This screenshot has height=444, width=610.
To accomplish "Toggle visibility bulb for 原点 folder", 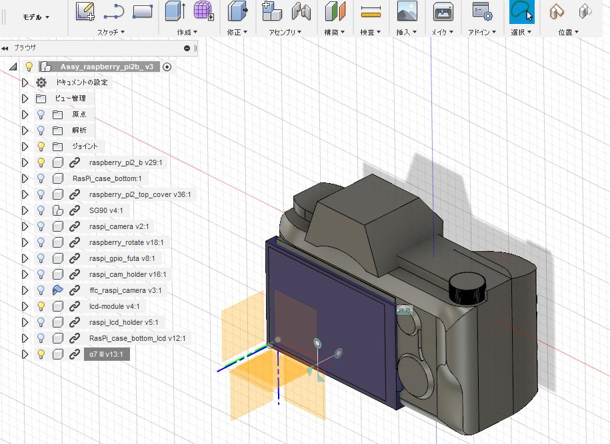I will 41,114.
